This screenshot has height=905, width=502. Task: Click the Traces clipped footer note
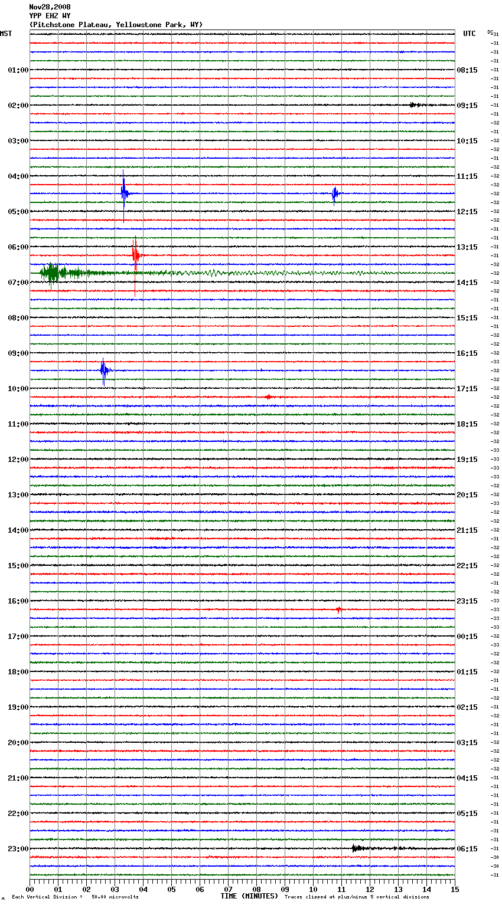point(357,897)
